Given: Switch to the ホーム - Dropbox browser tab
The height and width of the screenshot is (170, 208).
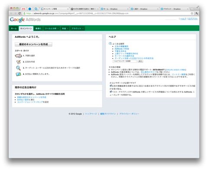Looking at the screenshot, I should [x=114, y=9].
